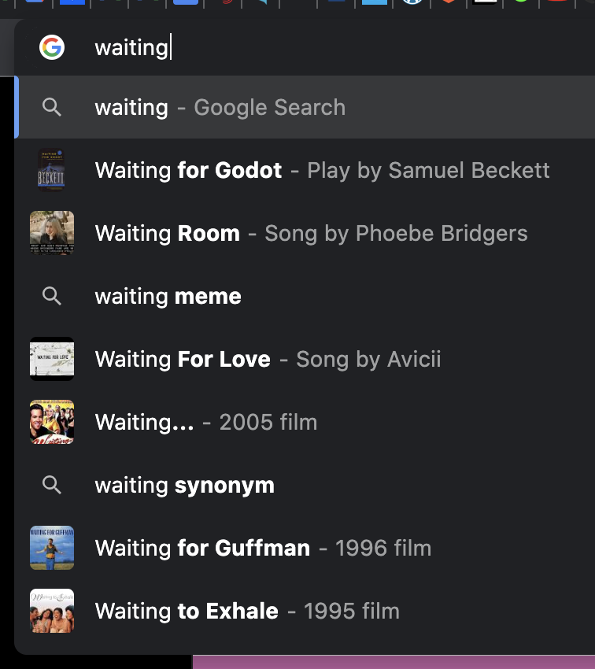The width and height of the screenshot is (595, 669).
Task: Select the 'waiting - Google Search' suggestion
Action: tap(220, 108)
